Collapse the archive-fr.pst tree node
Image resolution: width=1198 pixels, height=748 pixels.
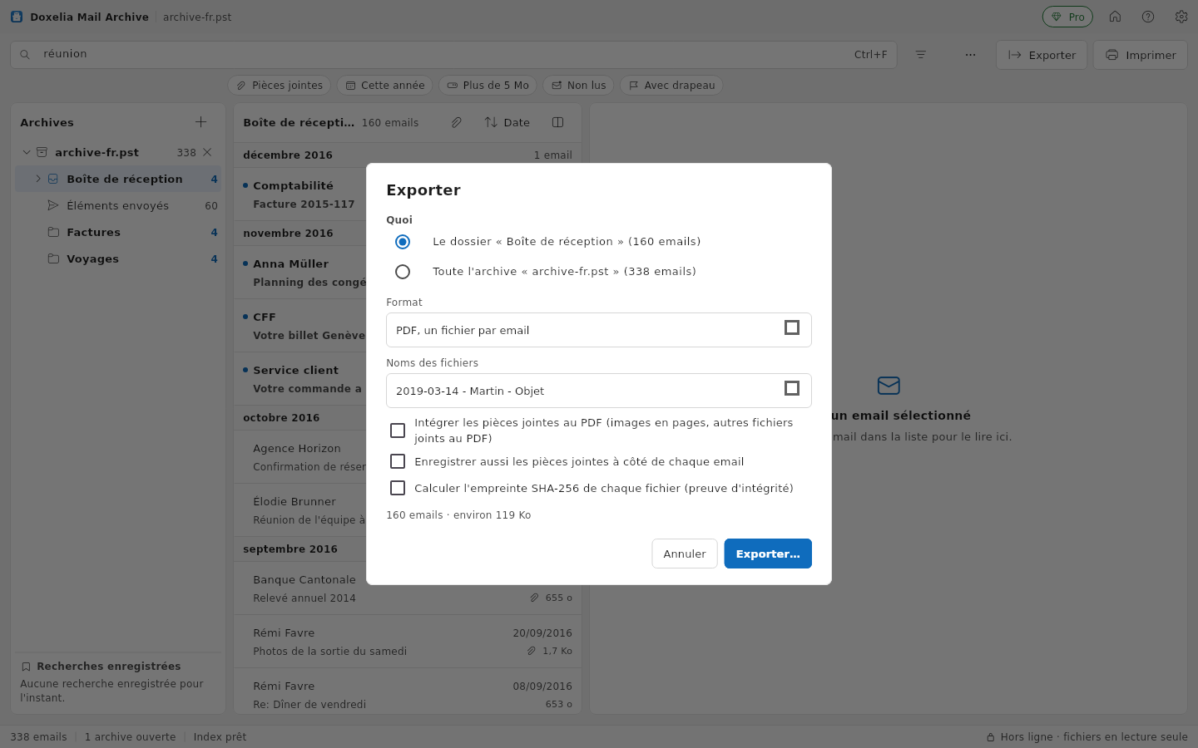[x=27, y=152]
